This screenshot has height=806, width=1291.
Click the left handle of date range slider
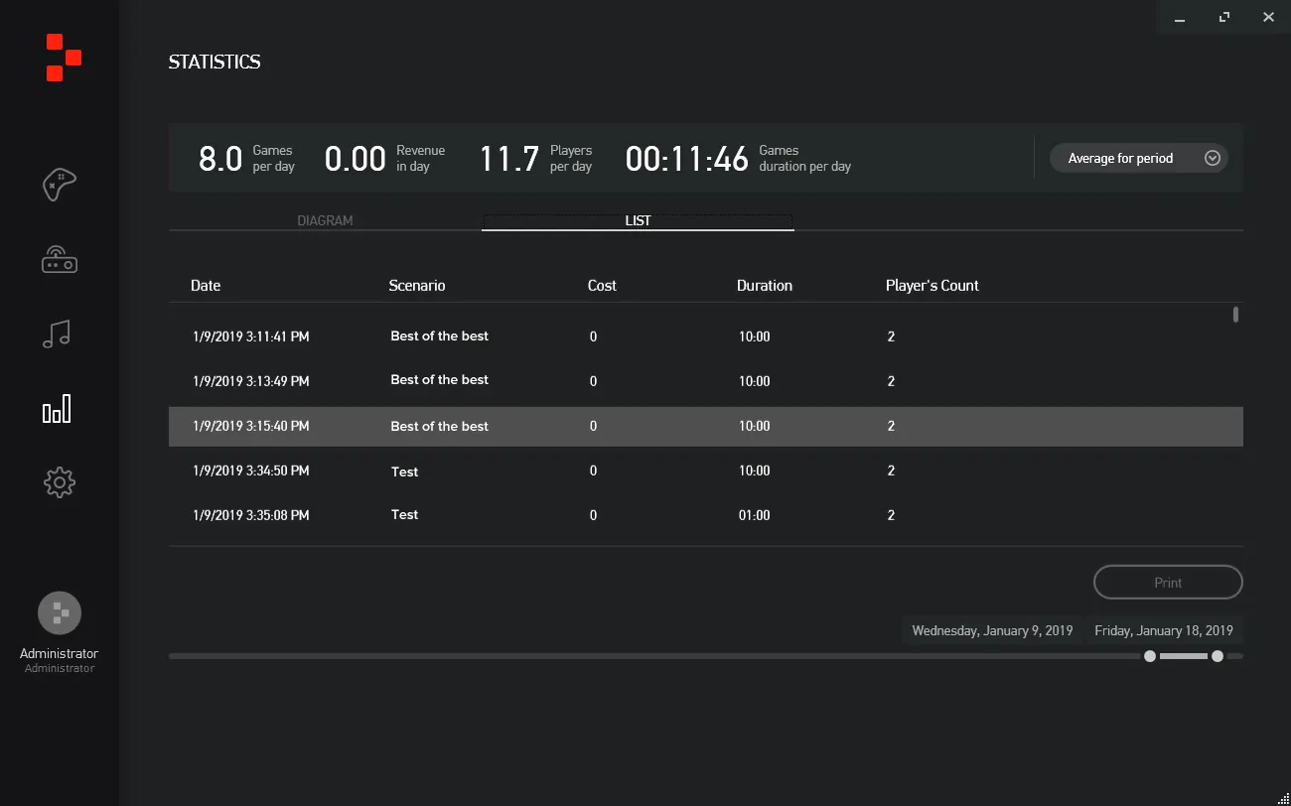pyautogui.click(x=1150, y=656)
